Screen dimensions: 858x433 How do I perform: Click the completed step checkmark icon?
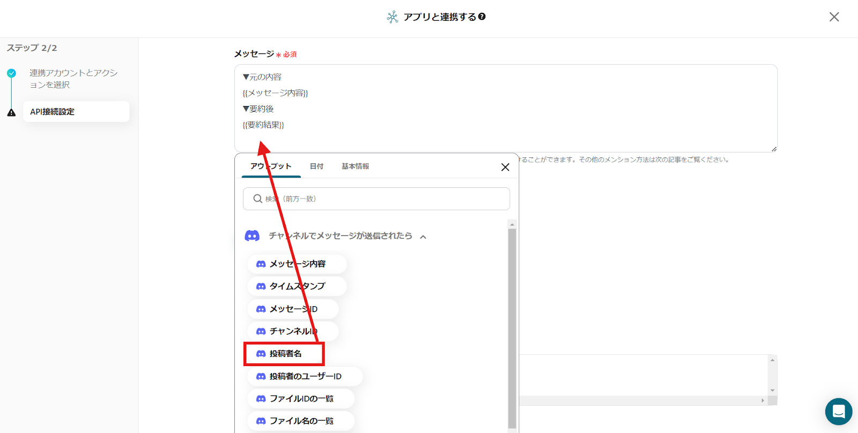click(11, 73)
